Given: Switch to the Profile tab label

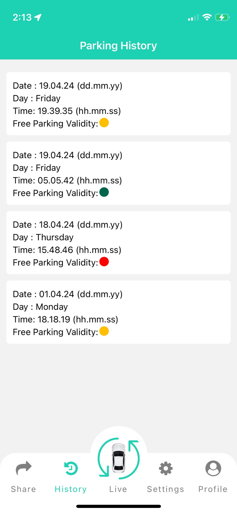Looking at the screenshot, I should [x=213, y=489].
